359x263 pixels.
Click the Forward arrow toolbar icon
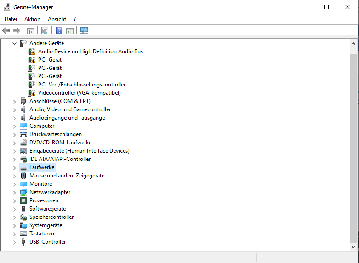(x=17, y=30)
